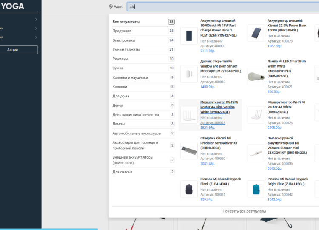Expand the third sidebar chevron arrow
Viewport: 319px width, 230px height.
pos(36,37)
